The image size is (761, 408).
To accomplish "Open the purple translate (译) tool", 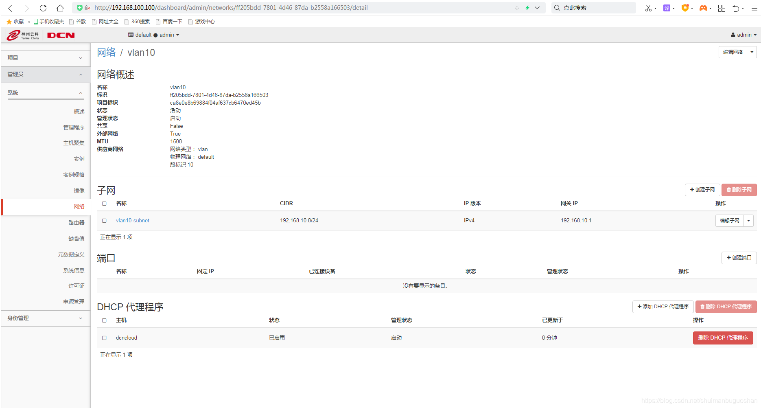I will pos(667,8).
